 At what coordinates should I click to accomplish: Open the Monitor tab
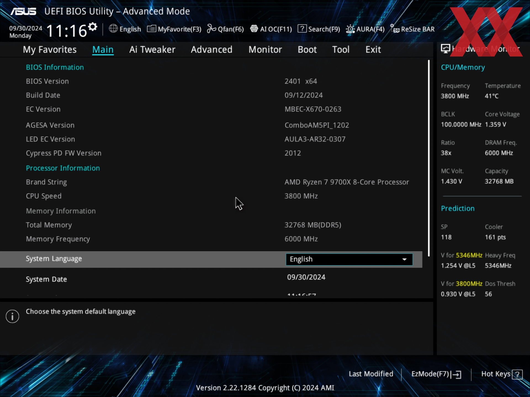[265, 50]
